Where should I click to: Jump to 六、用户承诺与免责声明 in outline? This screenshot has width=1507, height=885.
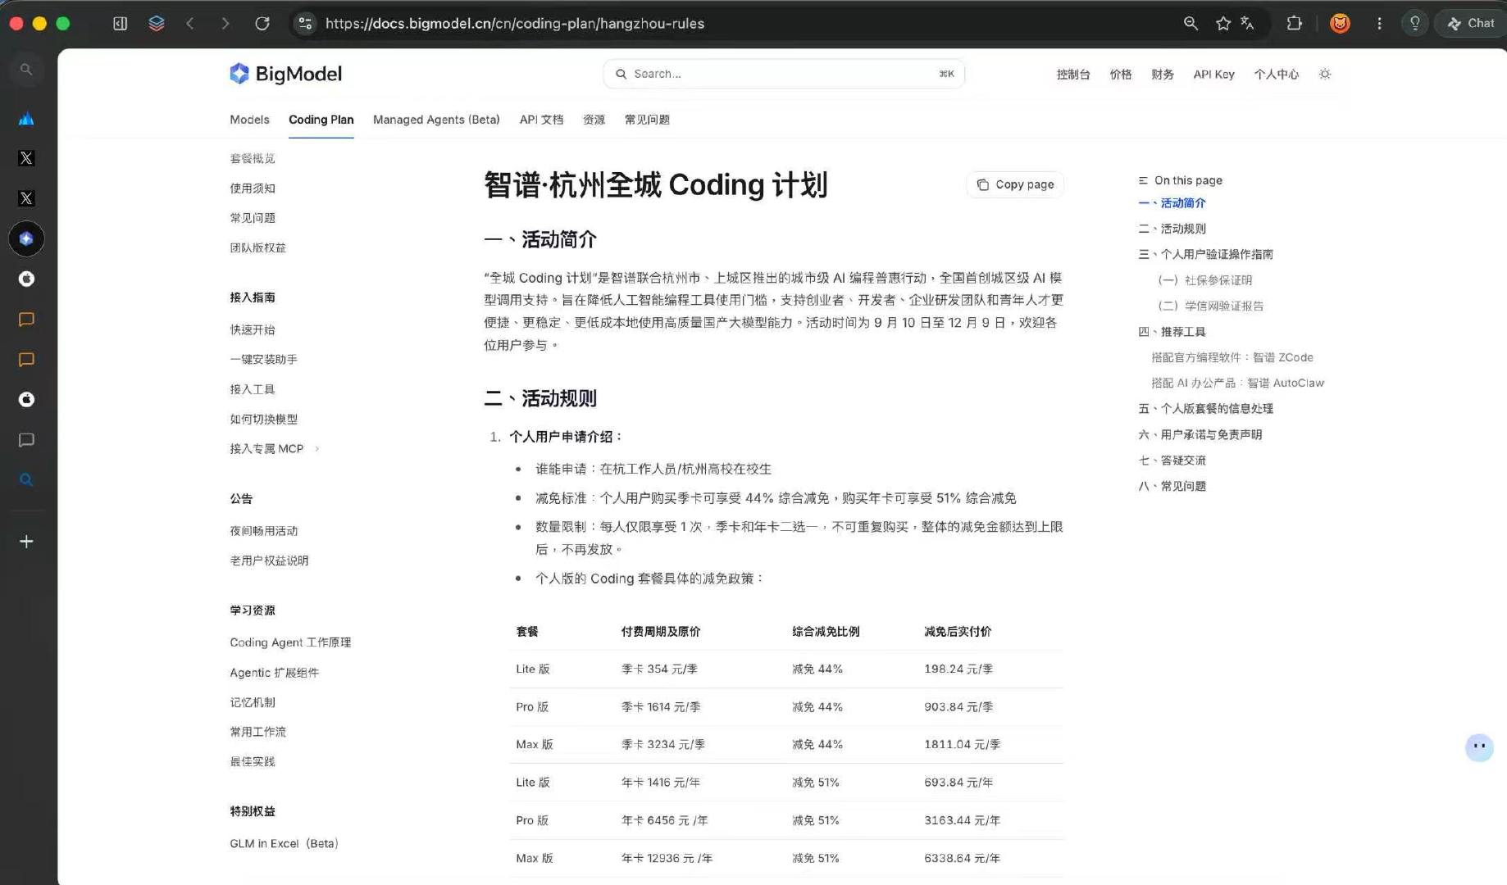[1200, 434]
